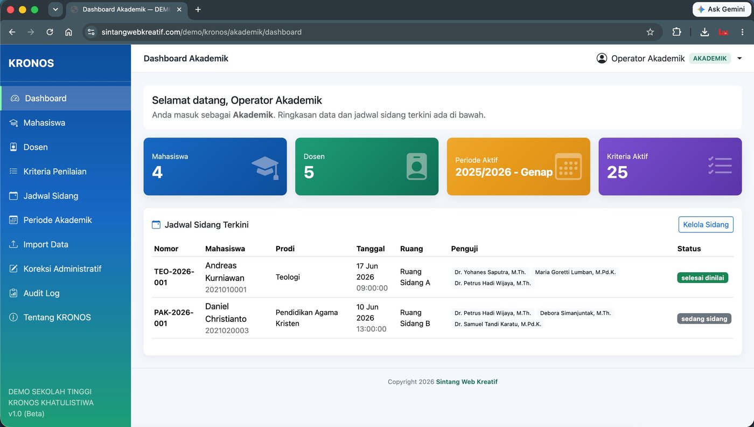Click the Dashboard gauge icon in sidebar
Screen dimensions: 754x427
[x=15, y=98]
